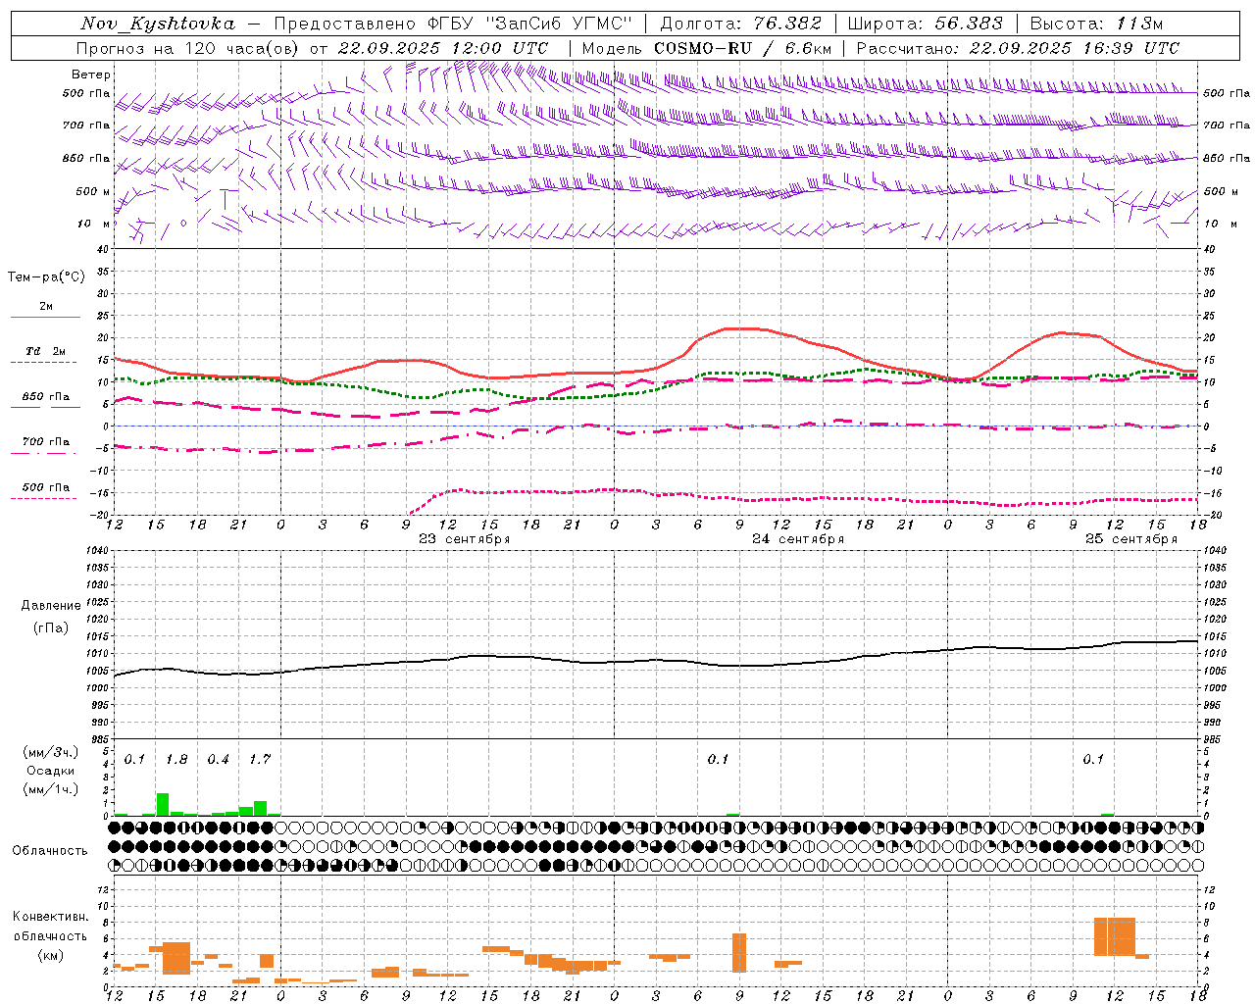1255x1004 pixels.
Task: Click the '23 сентября' date label
Action: click(464, 539)
